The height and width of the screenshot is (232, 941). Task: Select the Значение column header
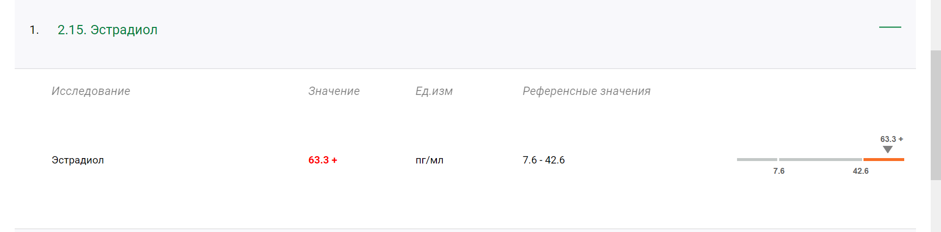334,91
